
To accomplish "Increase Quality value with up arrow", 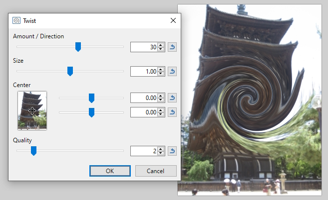I will [161, 149].
